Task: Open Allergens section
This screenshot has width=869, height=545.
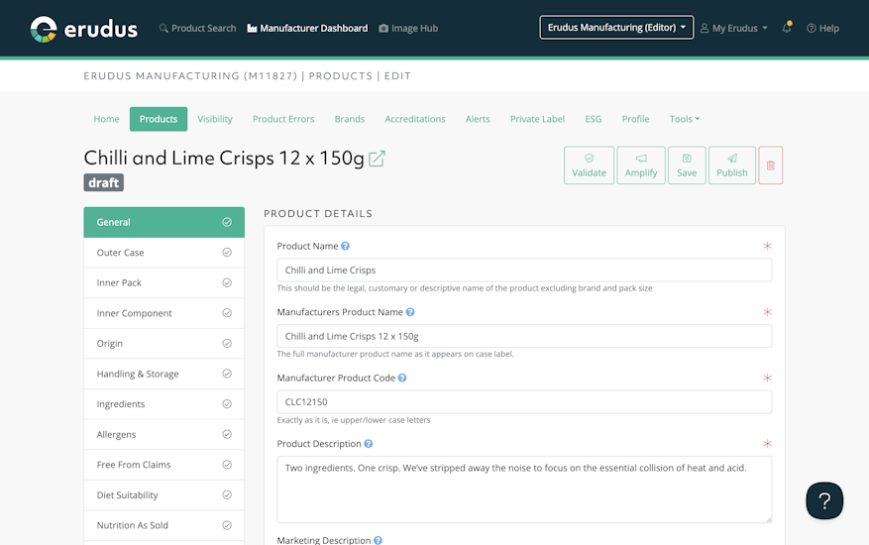Action: (164, 435)
